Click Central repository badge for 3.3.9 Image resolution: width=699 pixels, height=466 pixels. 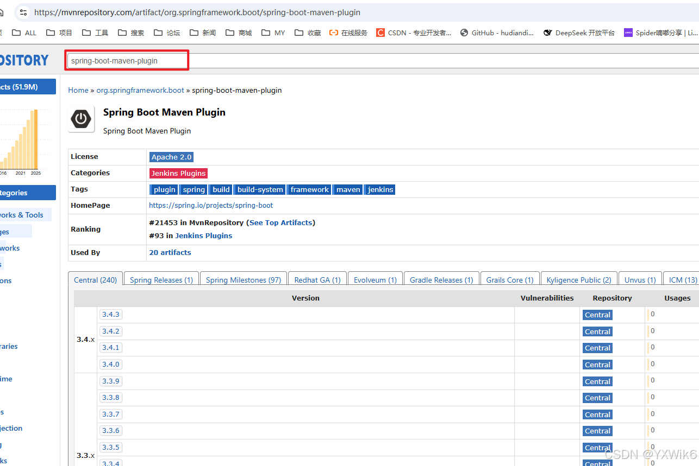(x=597, y=381)
